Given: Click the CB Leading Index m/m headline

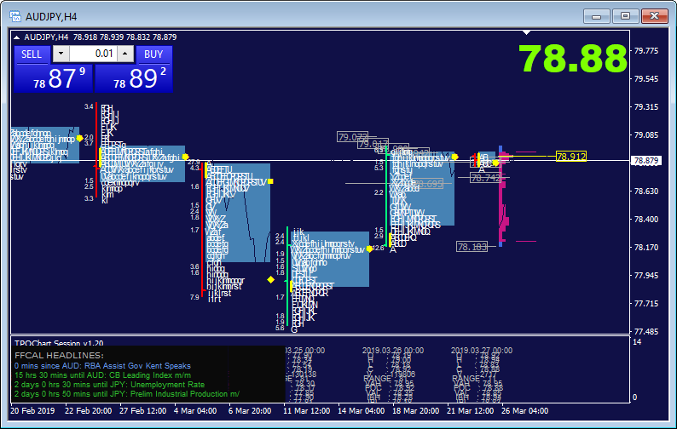Looking at the screenshot, I should [102, 375].
